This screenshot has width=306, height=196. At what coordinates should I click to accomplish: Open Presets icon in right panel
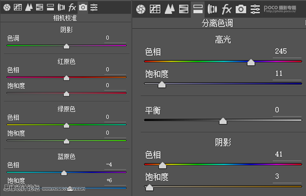tap(255, 9)
